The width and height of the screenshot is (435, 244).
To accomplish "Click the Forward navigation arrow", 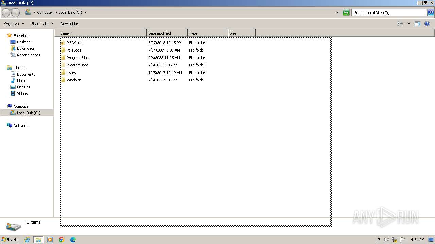I will point(15,13).
